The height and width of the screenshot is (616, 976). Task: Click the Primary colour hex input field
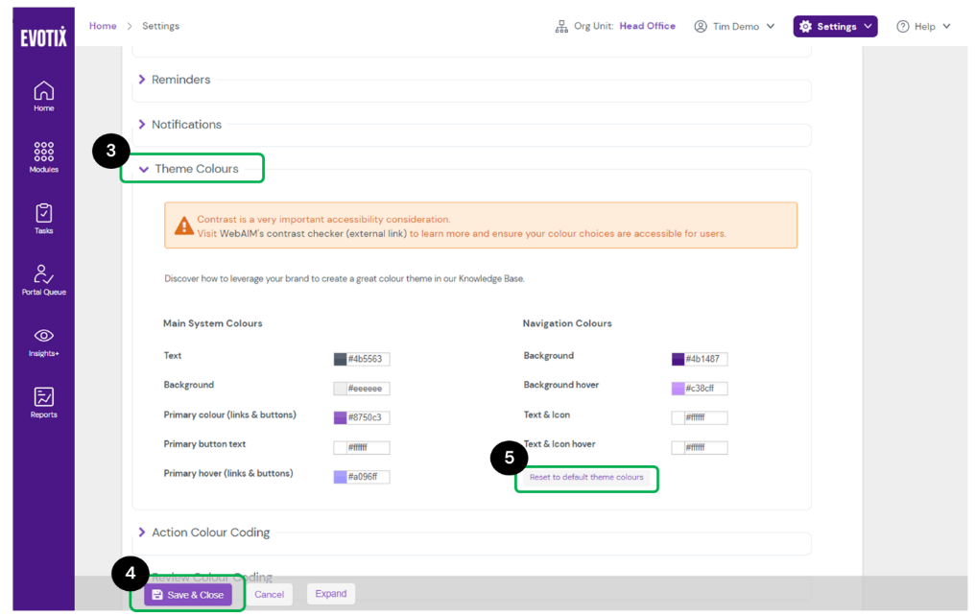368,418
